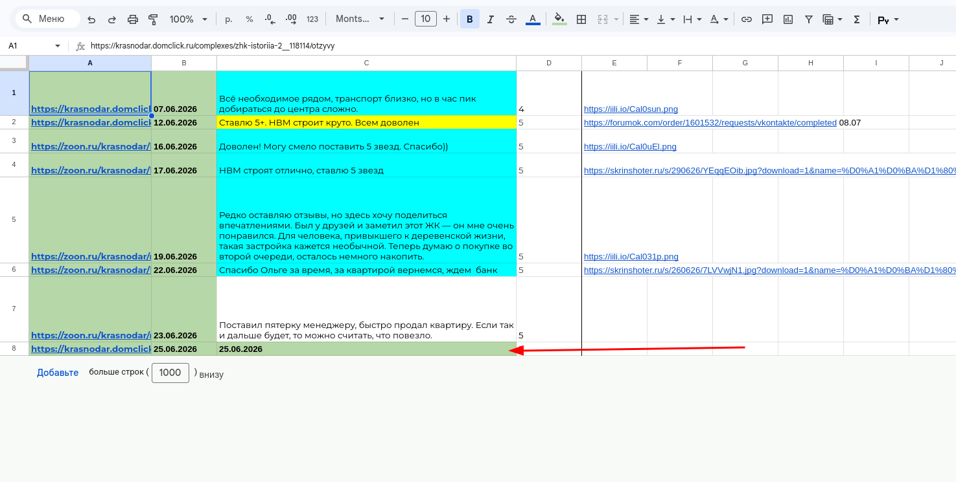Open the horizontal align dropdown
Screen dimensions: 956x482
tap(639, 19)
